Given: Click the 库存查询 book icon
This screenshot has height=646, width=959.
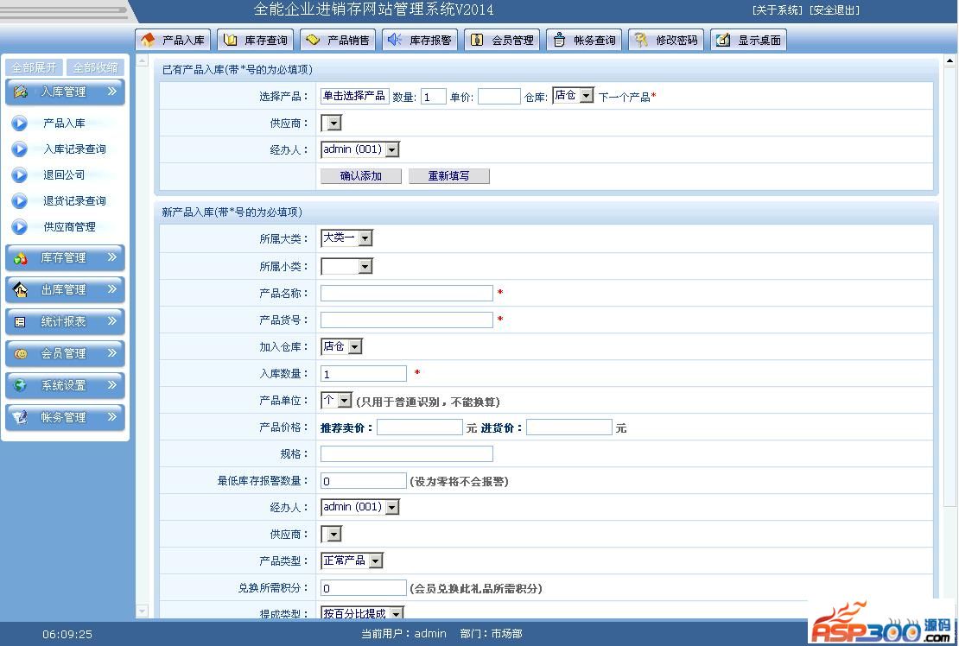Looking at the screenshot, I should coord(230,40).
